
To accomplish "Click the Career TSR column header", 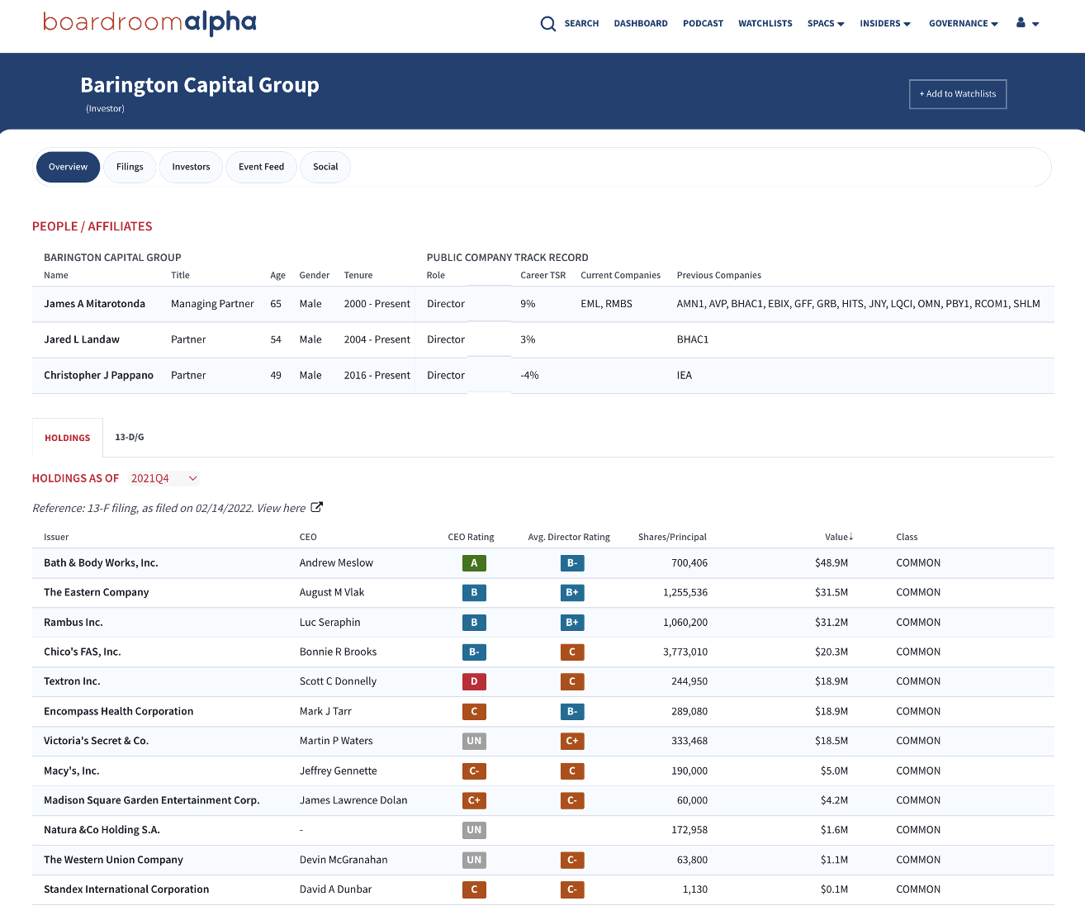I will (542, 276).
